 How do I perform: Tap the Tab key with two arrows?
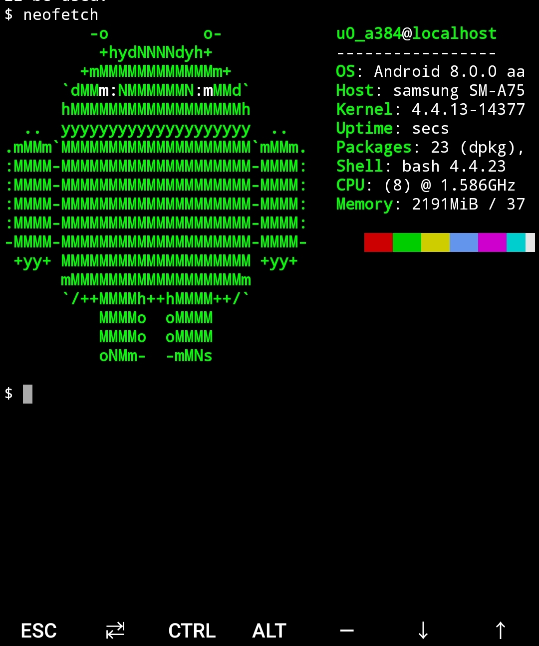pyautogui.click(x=115, y=631)
